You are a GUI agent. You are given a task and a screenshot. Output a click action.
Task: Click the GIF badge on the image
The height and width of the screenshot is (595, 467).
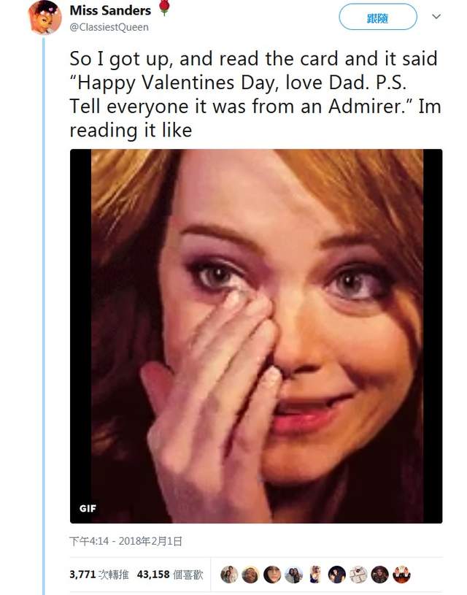(x=86, y=508)
